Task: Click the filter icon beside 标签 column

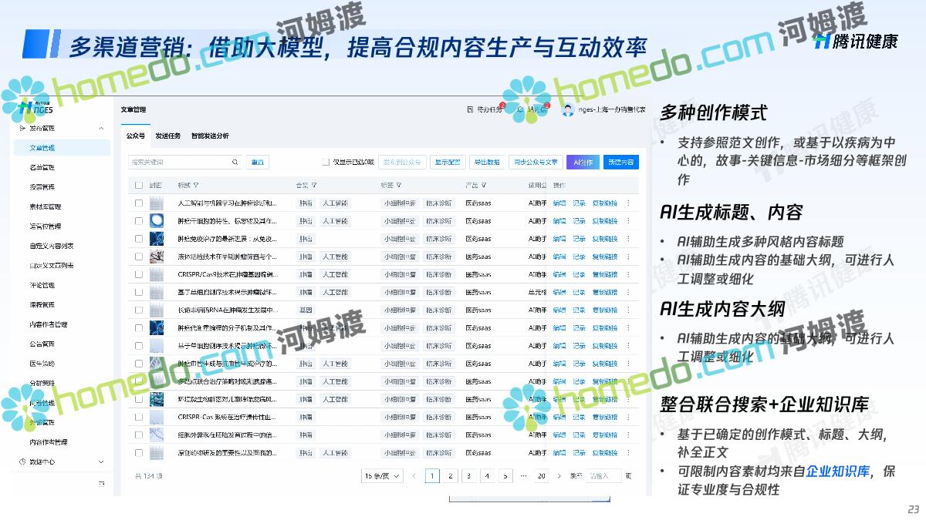Action: (399, 186)
